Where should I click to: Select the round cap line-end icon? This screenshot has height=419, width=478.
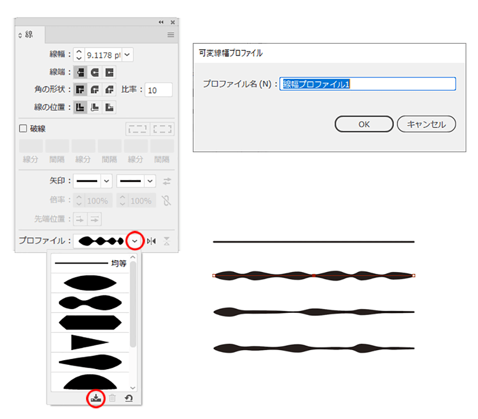coord(95,73)
